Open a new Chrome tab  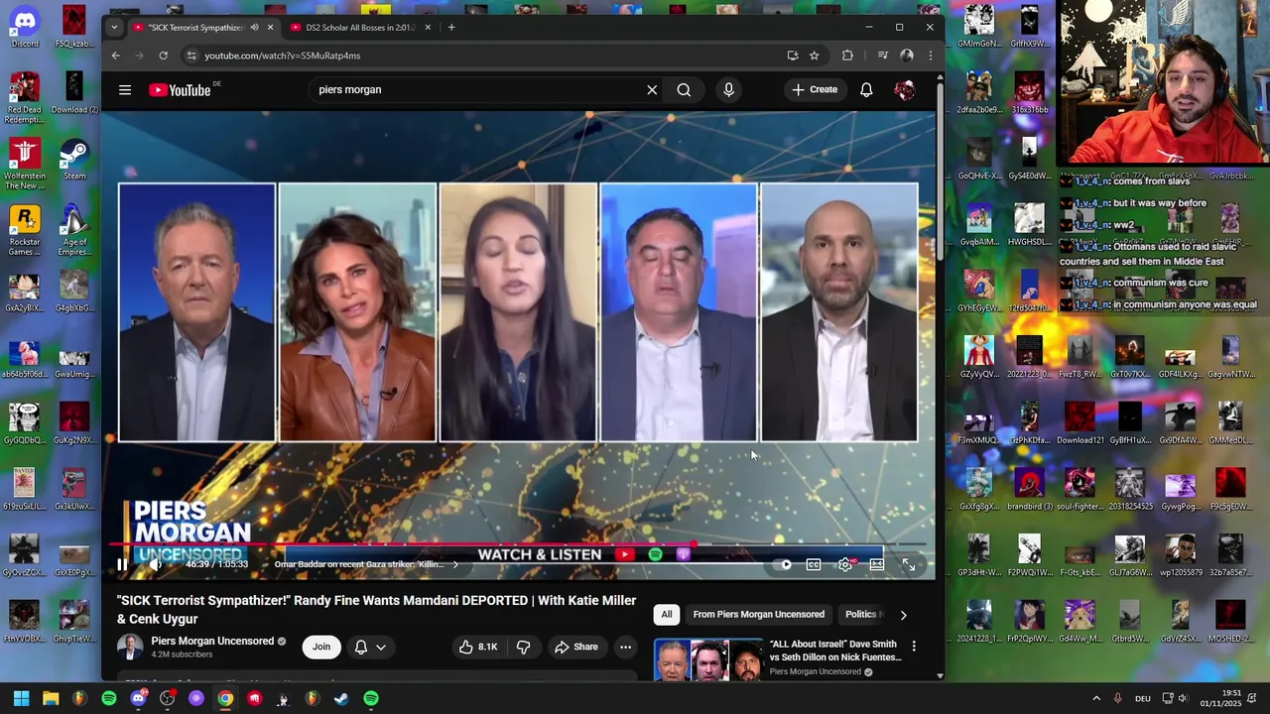(x=451, y=28)
